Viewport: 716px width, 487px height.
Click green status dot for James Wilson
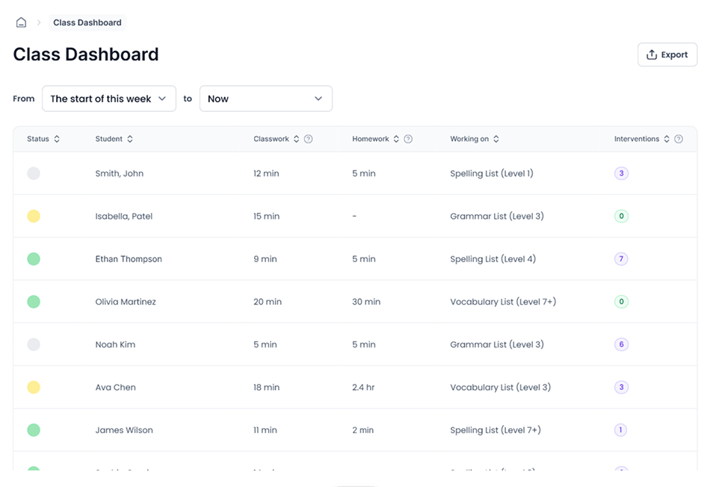click(34, 430)
